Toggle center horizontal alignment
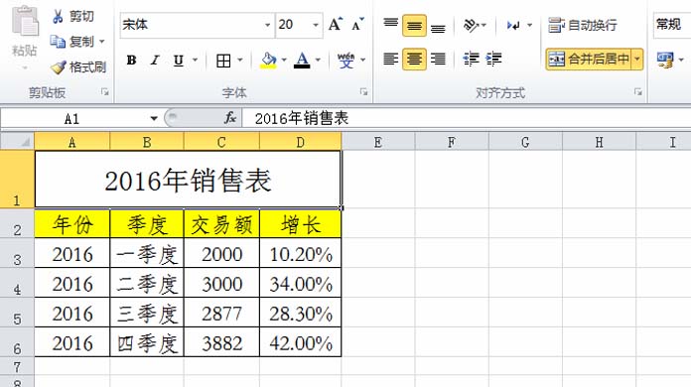 point(414,59)
